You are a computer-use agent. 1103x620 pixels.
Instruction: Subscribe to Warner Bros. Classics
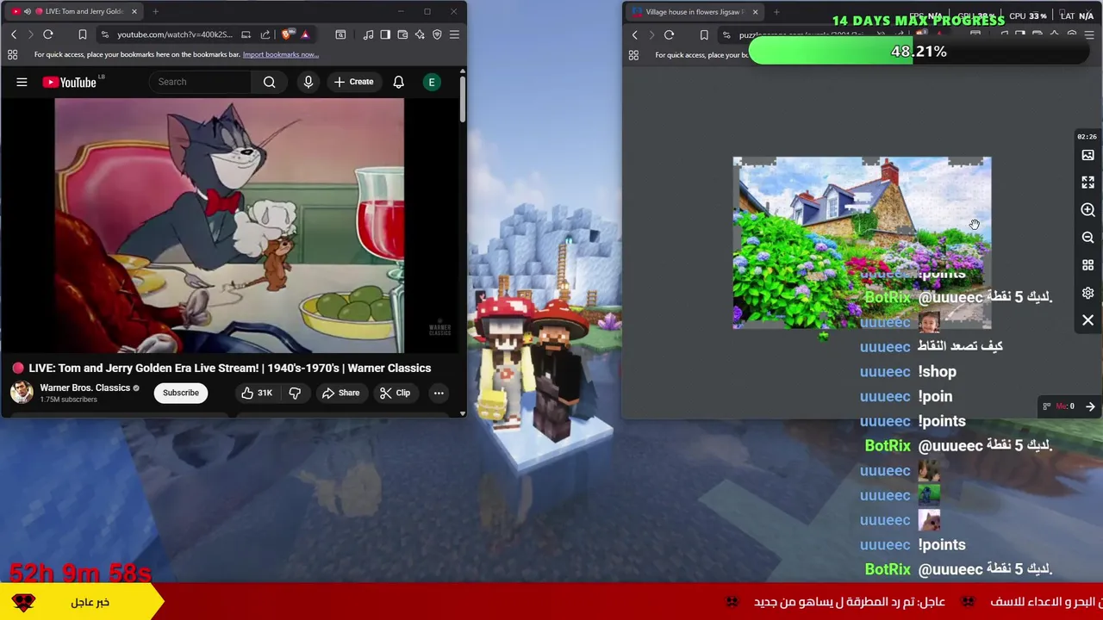[181, 393]
